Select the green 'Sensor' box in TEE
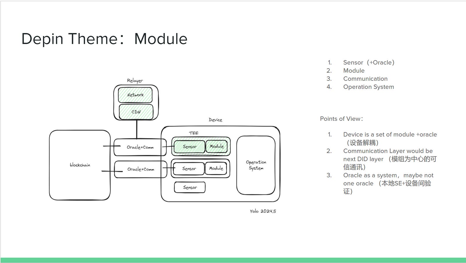The image size is (466, 263). 190,146
